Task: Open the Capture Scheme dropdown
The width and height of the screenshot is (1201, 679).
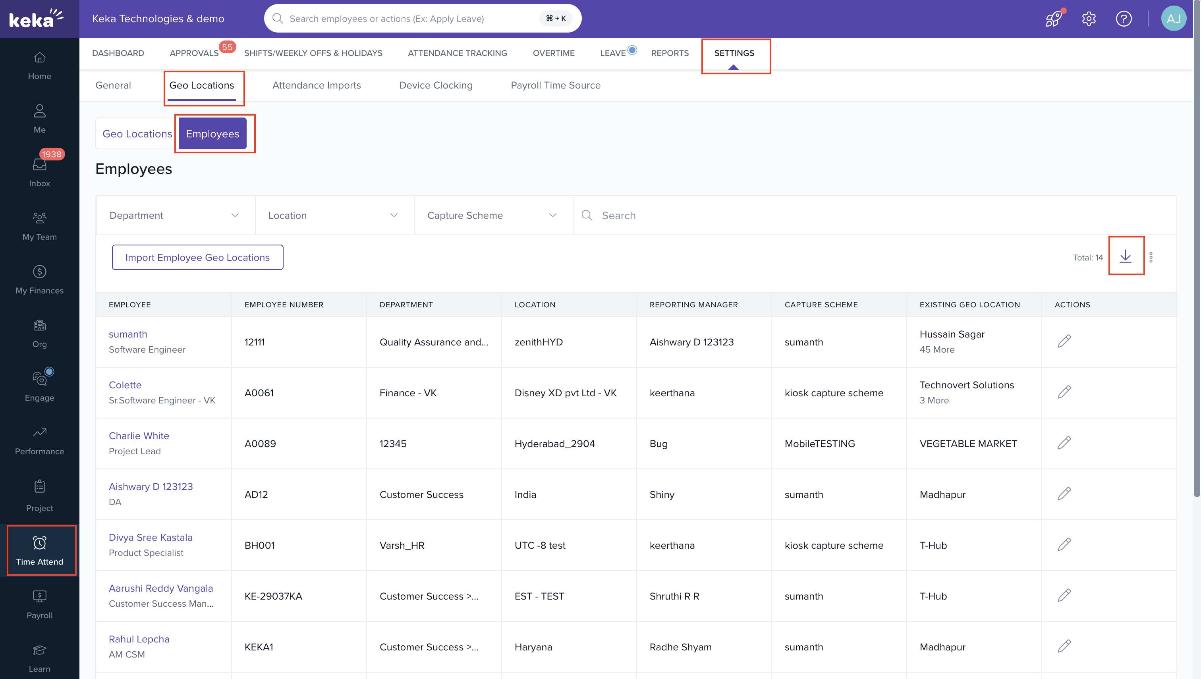Action: click(492, 216)
